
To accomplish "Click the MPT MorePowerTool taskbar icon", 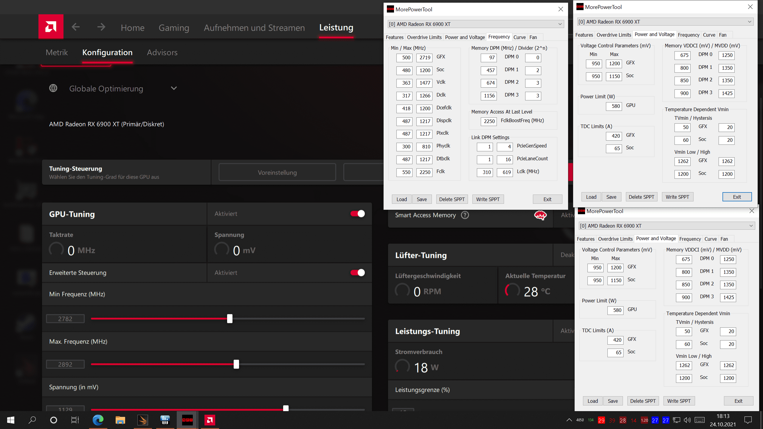I will (187, 420).
